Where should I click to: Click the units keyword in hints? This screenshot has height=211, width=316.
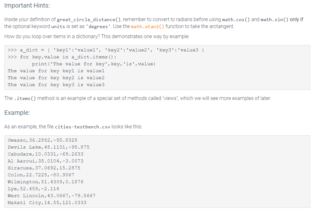58,26
